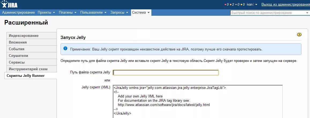The height and width of the screenshot is (118, 310).
Task: Click the first issue counter showing 0
Action: coord(227,4)
